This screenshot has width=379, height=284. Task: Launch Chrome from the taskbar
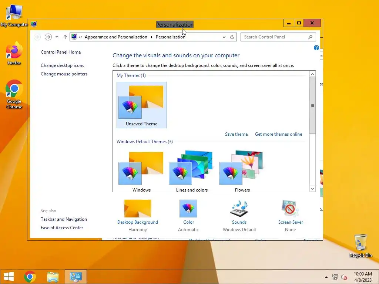pos(30,277)
